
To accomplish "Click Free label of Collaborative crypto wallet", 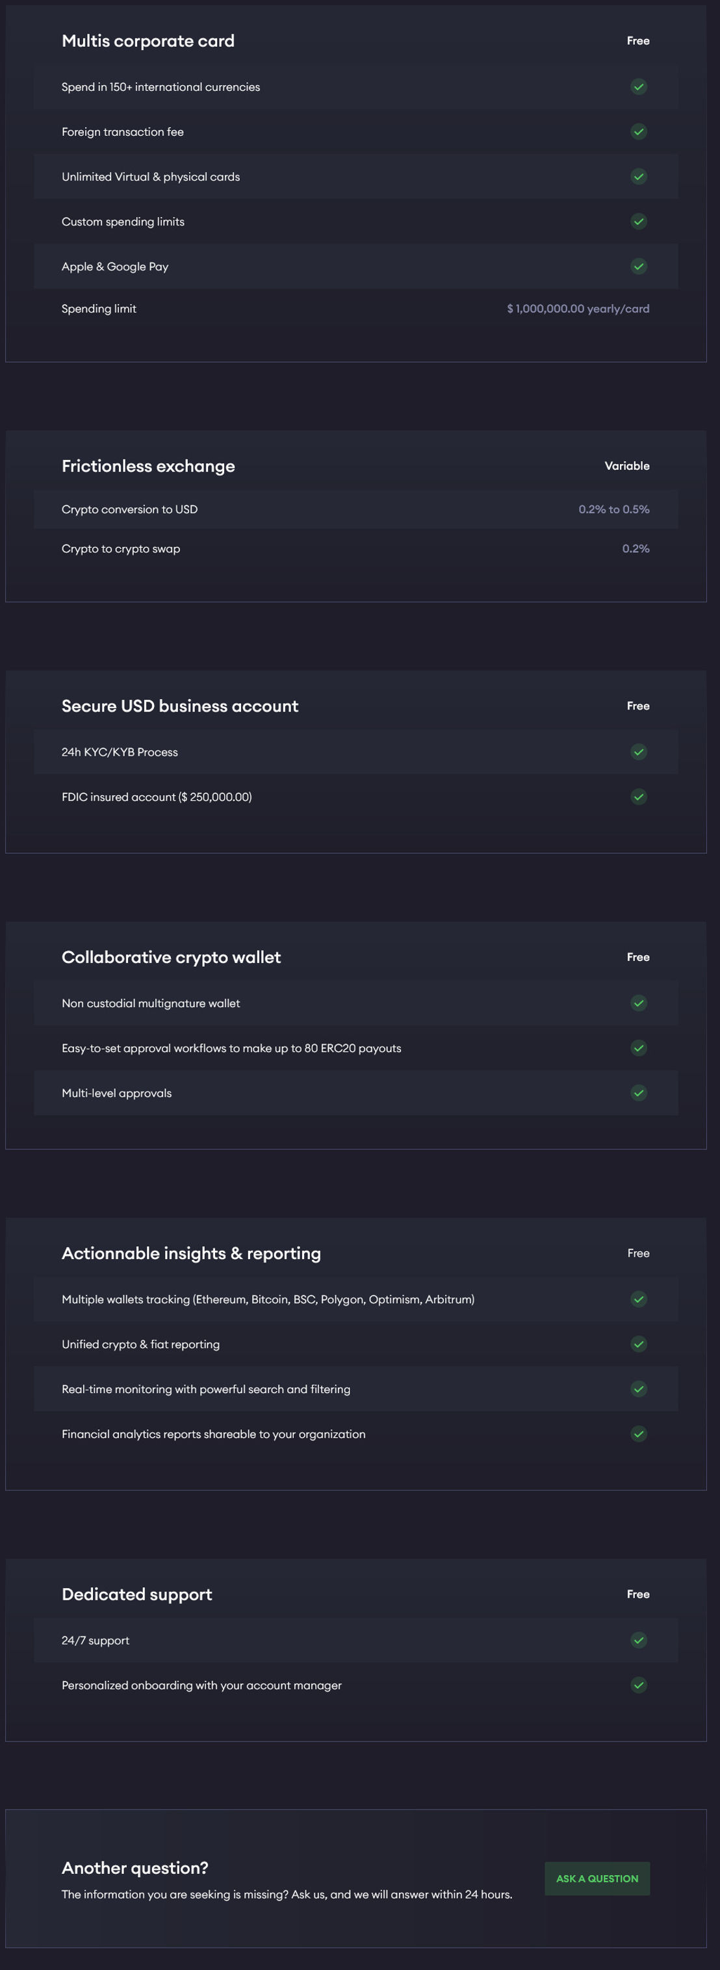I will [638, 958].
